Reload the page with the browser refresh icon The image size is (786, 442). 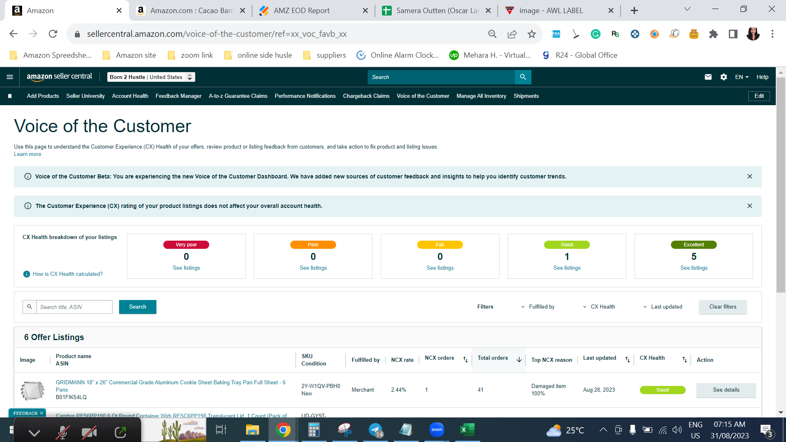coord(53,34)
